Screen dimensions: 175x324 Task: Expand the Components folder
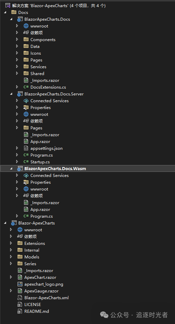tap(17, 40)
